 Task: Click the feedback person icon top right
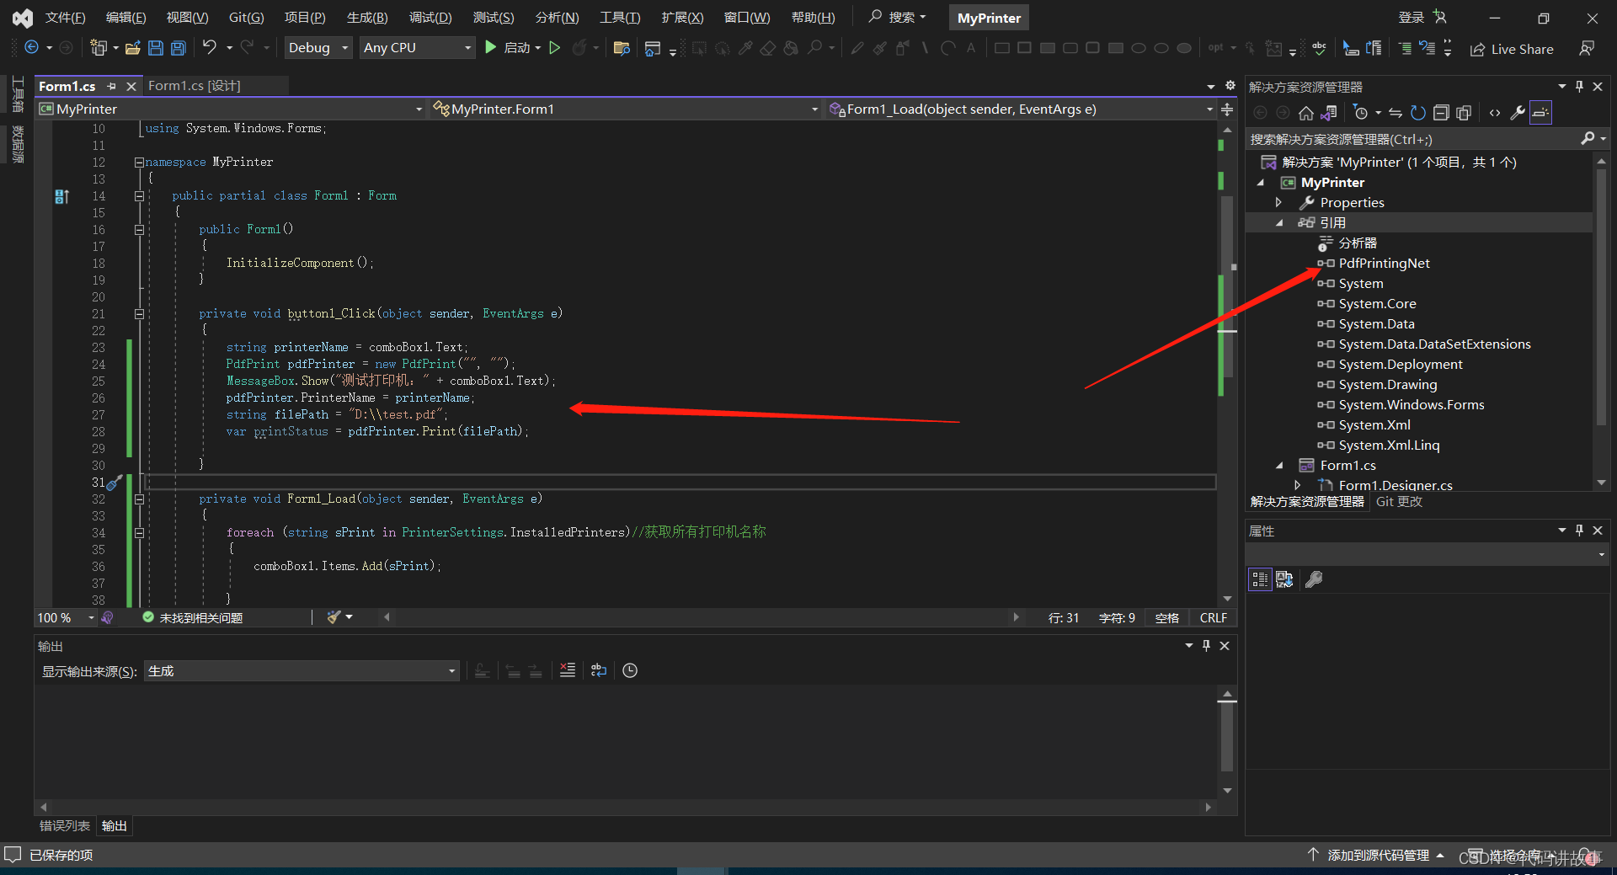click(1587, 48)
